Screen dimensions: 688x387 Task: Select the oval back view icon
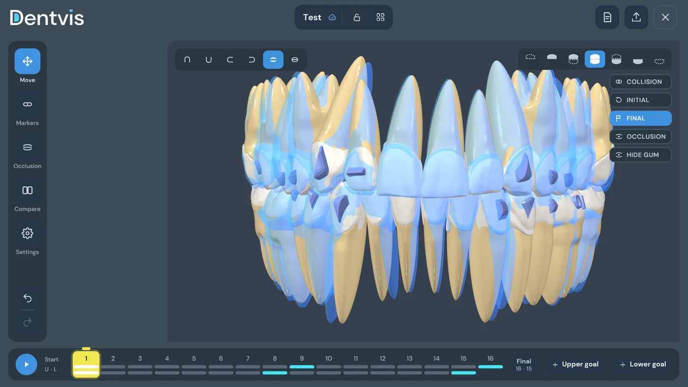coord(295,59)
